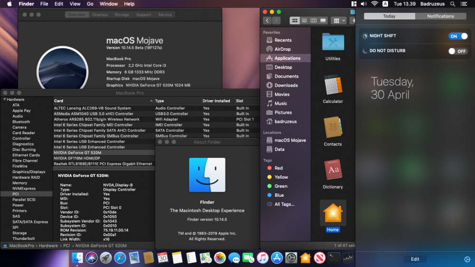Launch Launchpad rocket icon in Dock

(106, 258)
